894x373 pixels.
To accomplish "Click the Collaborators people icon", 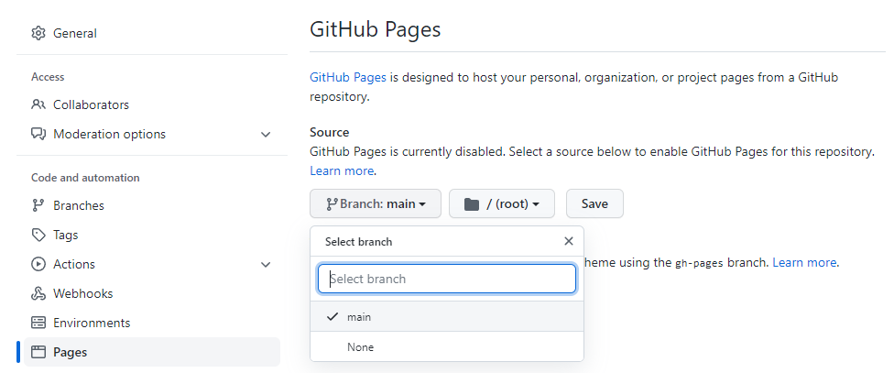I will coord(38,104).
